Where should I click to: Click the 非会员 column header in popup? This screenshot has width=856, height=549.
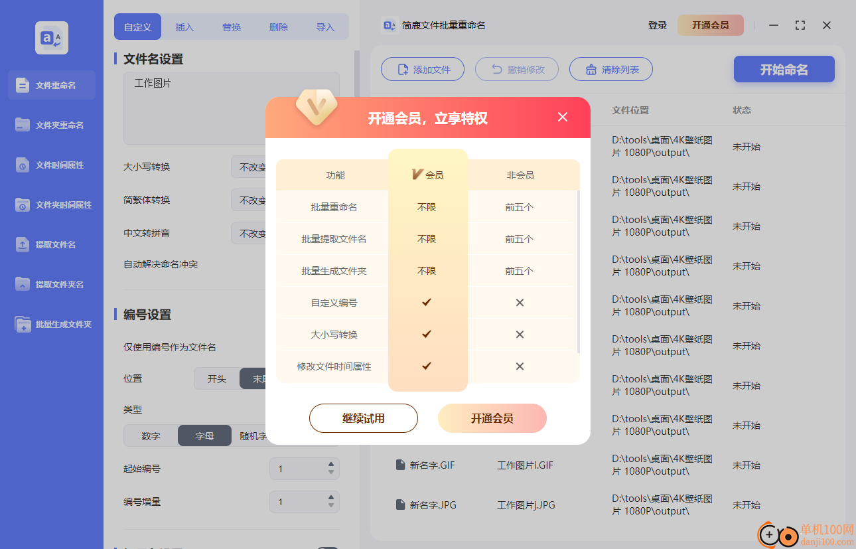(520, 175)
